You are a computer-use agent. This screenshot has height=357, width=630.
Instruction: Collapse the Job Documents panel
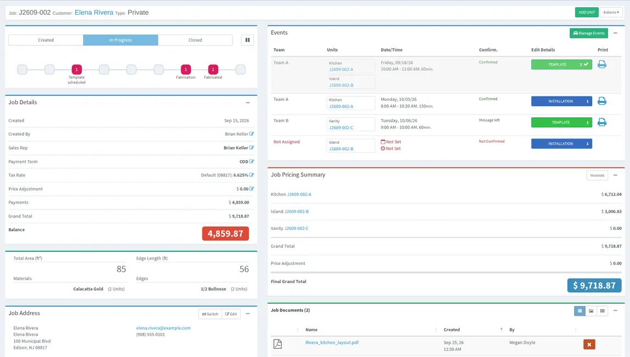click(x=615, y=310)
